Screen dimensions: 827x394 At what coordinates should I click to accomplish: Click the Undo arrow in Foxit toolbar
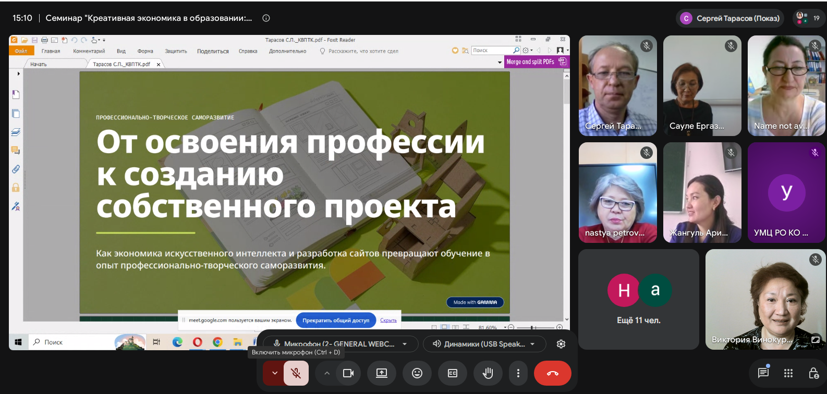[x=74, y=40]
